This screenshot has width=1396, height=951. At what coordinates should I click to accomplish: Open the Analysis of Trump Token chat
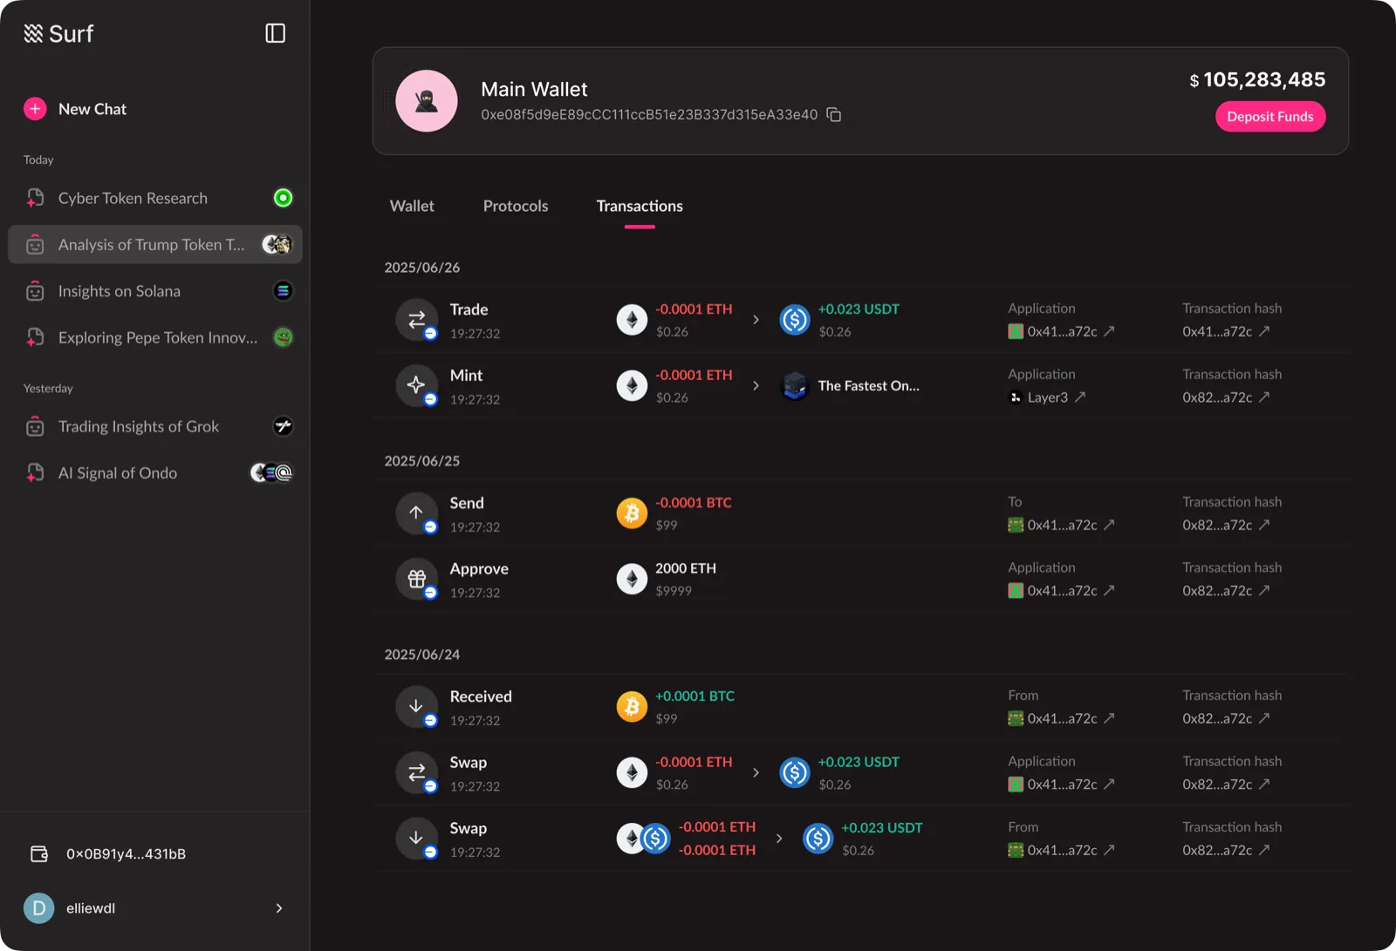(x=155, y=244)
